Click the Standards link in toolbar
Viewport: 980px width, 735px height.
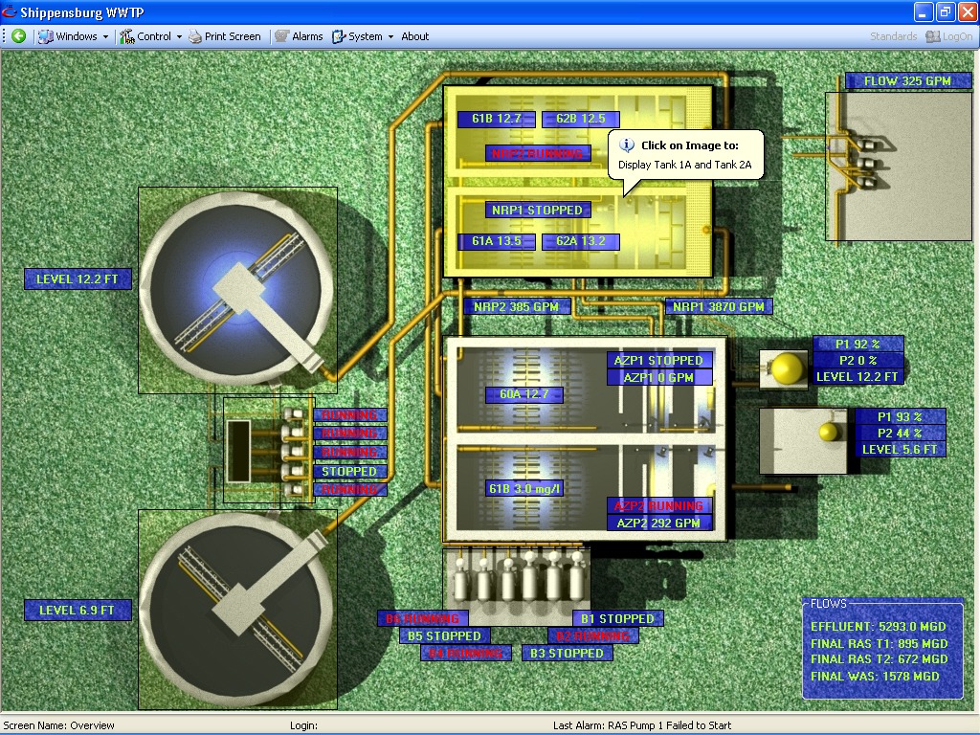pyautogui.click(x=893, y=36)
